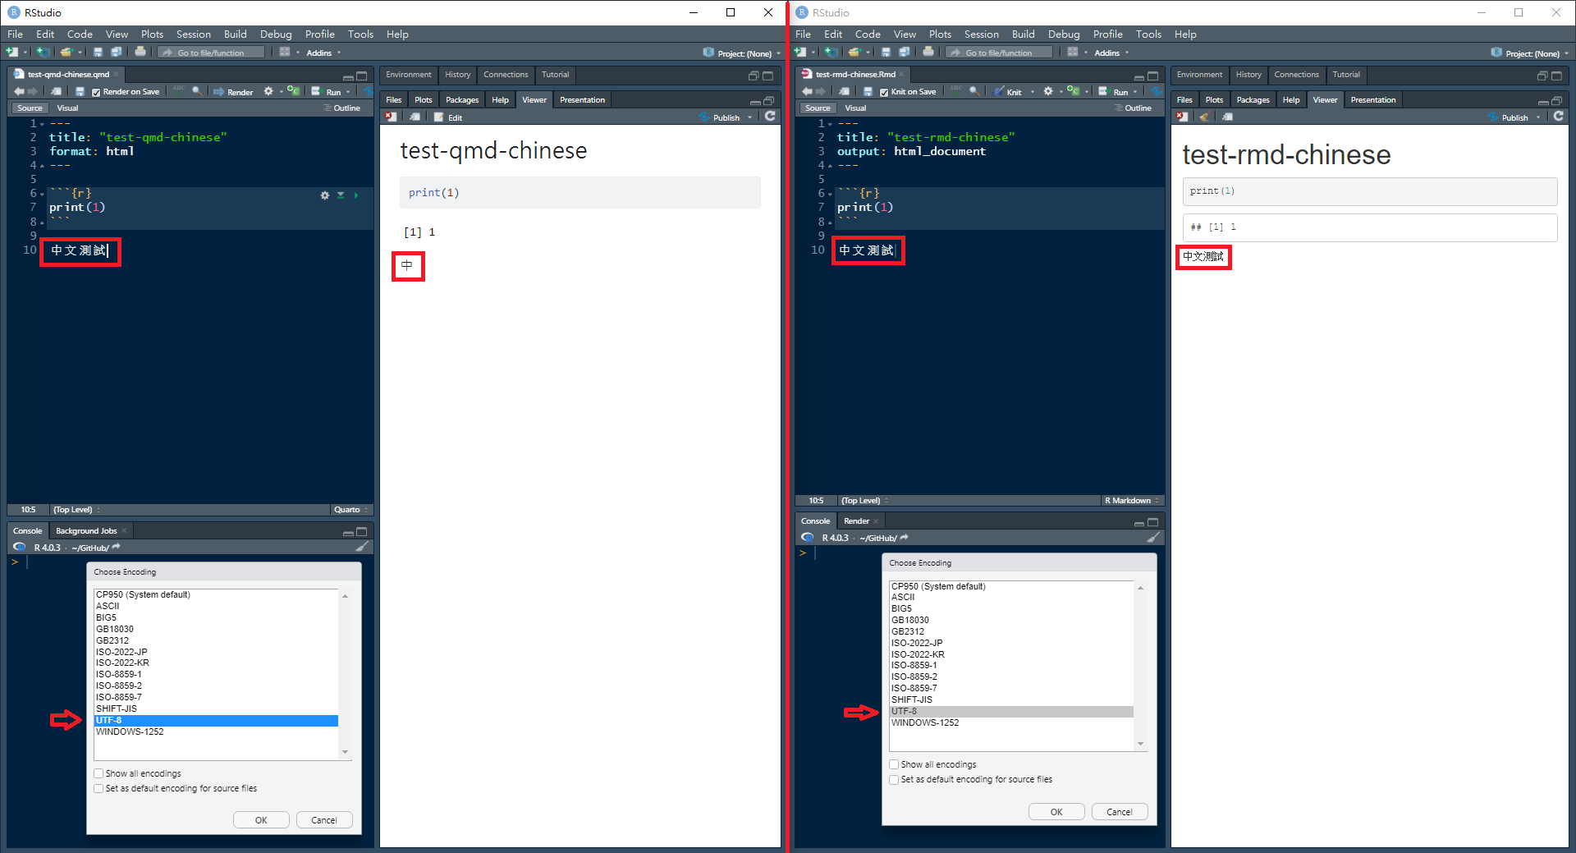The image size is (1576, 853).
Task: Select UTF-8 in left encoding list
Action: click(x=217, y=720)
